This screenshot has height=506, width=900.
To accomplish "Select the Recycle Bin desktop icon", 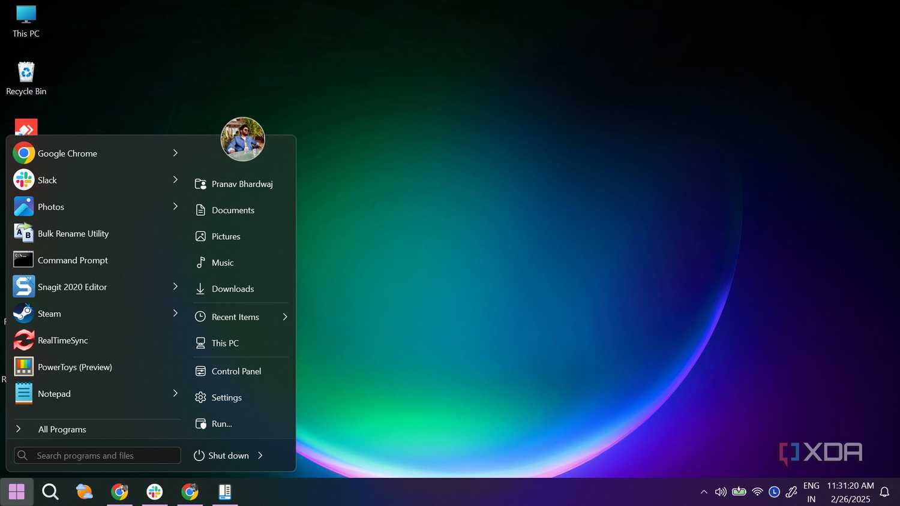I will coord(26,79).
